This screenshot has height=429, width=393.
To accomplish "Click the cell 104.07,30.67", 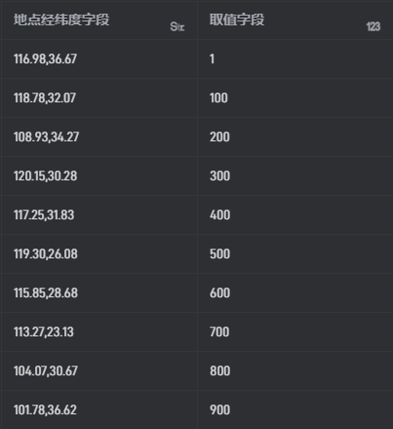I will pyautogui.click(x=99, y=370).
